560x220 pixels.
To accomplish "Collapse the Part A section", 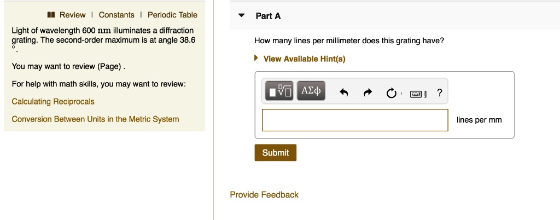I will pos(242,15).
